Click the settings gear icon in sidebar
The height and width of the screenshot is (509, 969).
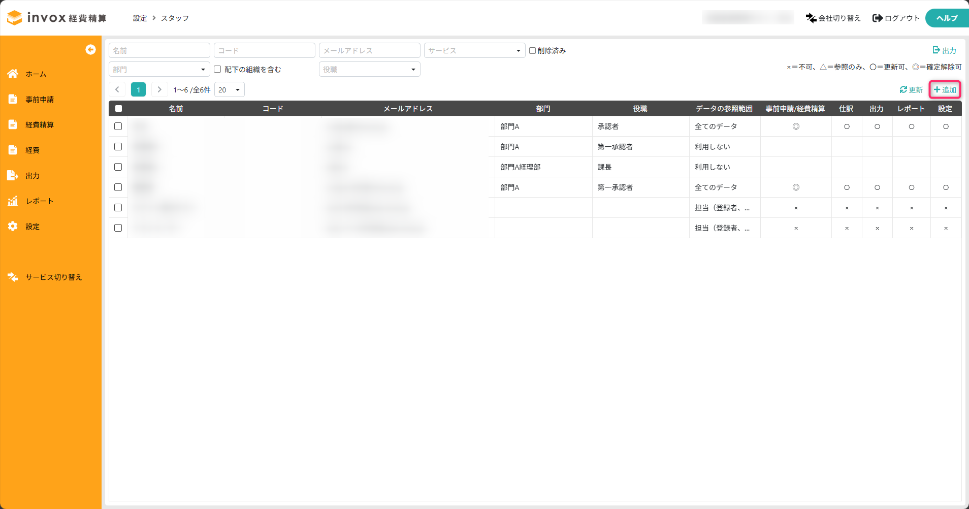(x=13, y=226)
